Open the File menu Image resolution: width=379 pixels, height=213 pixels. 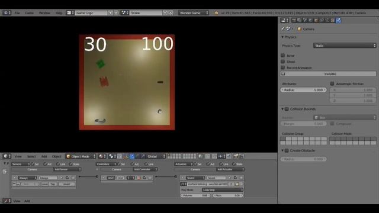point(17,13)
